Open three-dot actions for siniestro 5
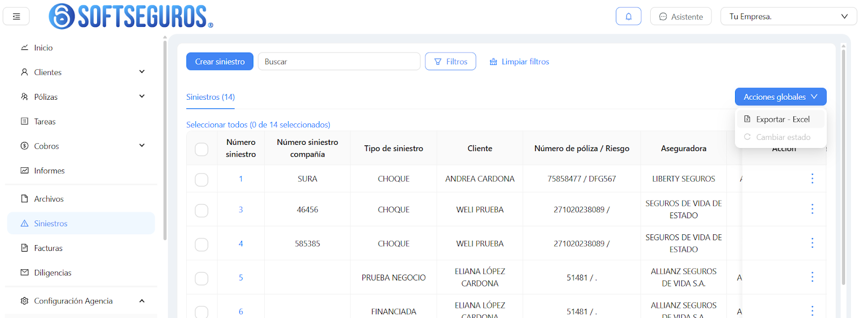This screenshot has height=318, width=859. 812,277
